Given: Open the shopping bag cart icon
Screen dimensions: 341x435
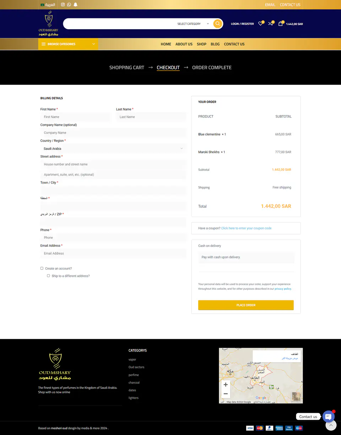Looking at the screenshot, I should pos(280,24).
